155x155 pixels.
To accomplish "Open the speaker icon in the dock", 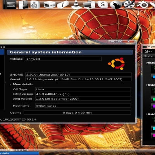I will point(35,5).
